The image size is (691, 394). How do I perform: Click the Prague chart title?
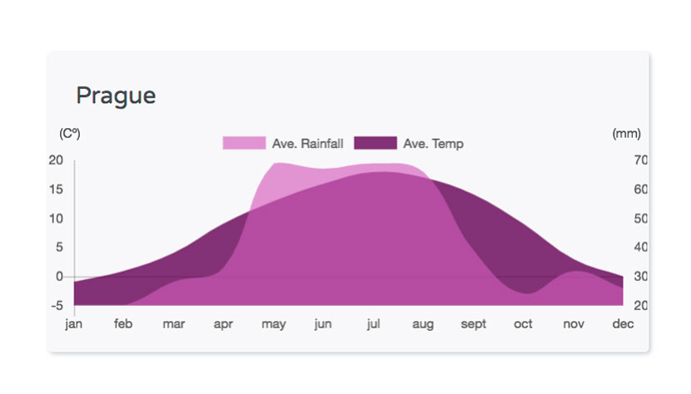point(116,96)
